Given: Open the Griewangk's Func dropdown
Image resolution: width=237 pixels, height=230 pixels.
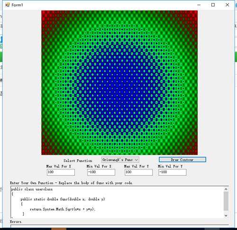Looking at the screenshot, I should coord(120,160).
